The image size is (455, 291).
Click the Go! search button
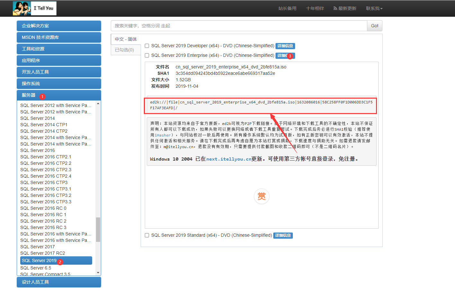point(375,26)
